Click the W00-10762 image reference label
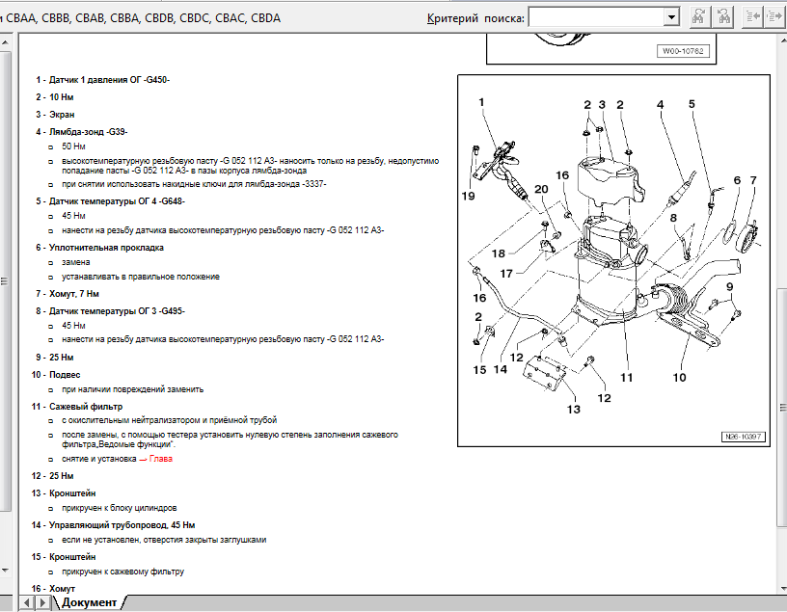This screenshot has height=612, width=787. [x=684, y=51]
